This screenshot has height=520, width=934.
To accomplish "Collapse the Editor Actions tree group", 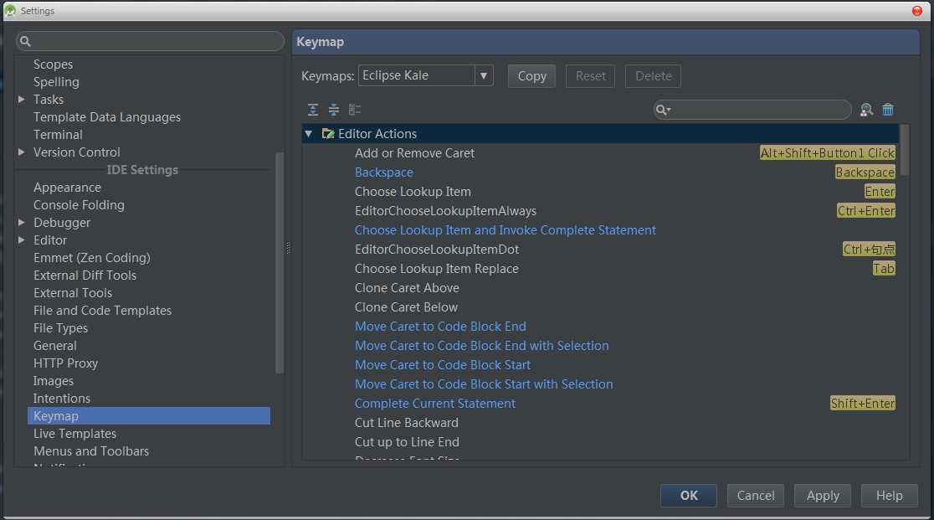I will pyautogui.click(x=309, y=134).
